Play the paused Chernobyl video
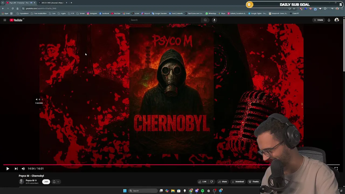The image size is (345, 194). pos(8,169)
